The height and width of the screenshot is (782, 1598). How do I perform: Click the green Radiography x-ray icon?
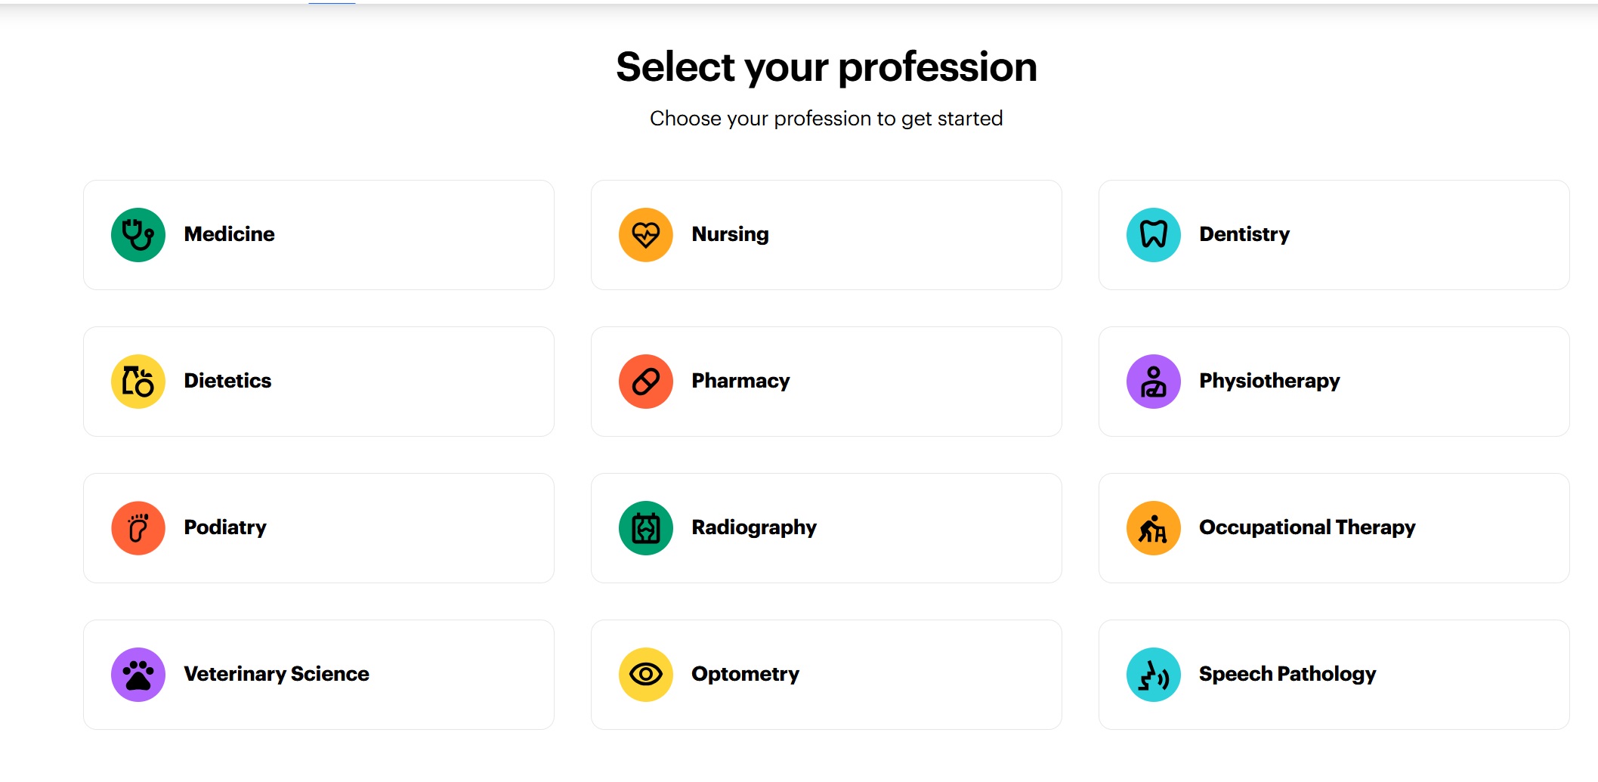pyautogui.click(x=646, y=528)
